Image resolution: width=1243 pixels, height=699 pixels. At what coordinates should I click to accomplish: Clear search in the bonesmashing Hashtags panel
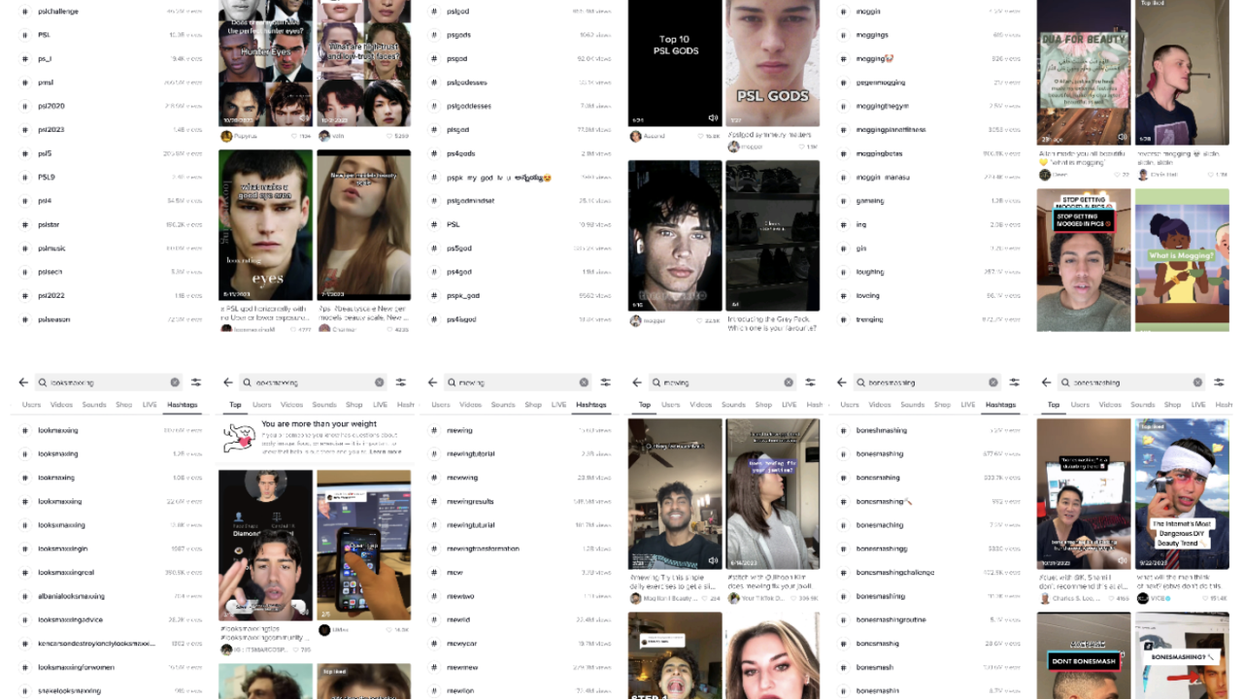(x=992, y=383)
